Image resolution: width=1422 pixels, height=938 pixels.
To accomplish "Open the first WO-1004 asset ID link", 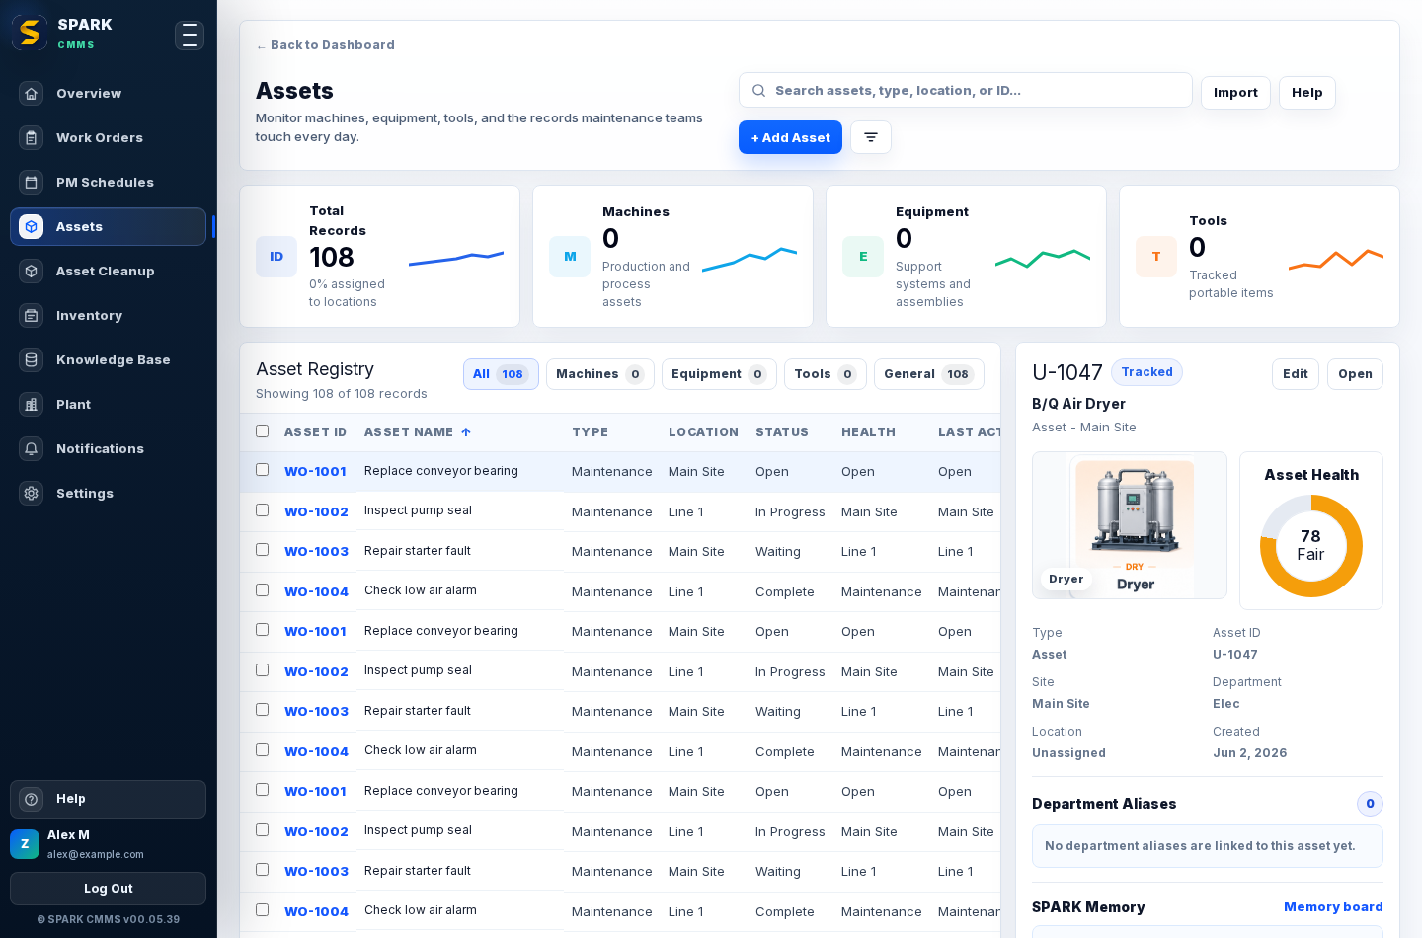I will (316, 592).
